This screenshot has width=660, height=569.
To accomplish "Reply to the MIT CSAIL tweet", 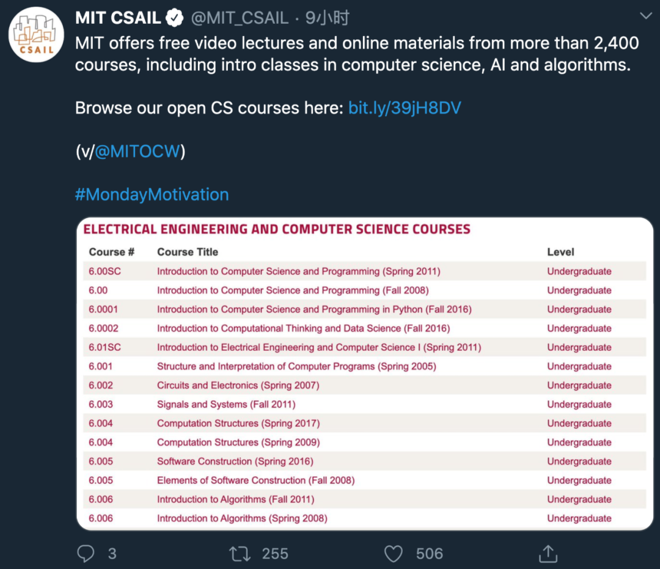I will 85,554.
